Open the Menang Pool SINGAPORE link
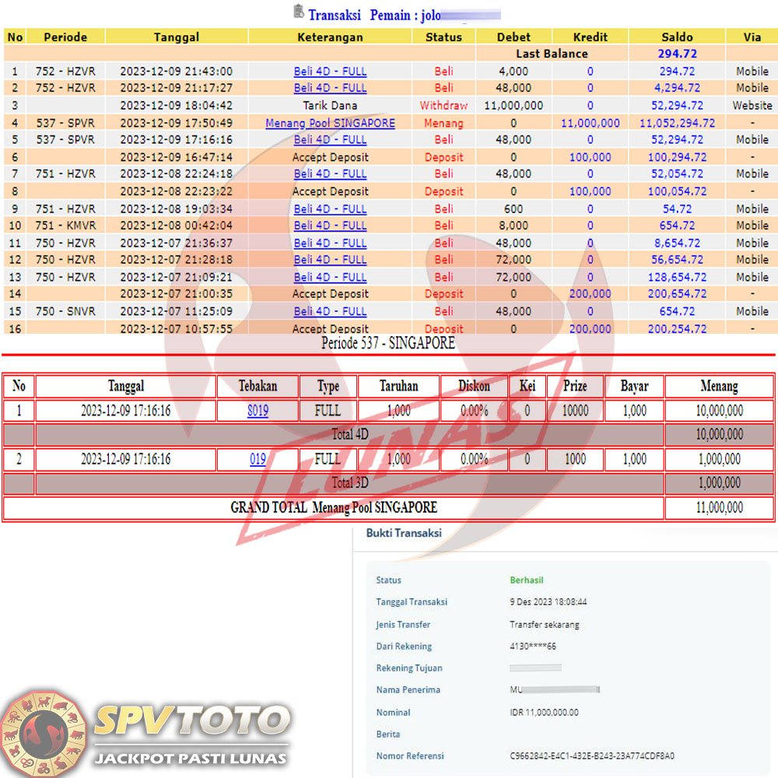This screenshot has width=778, height=778. [x=330, y=123]
